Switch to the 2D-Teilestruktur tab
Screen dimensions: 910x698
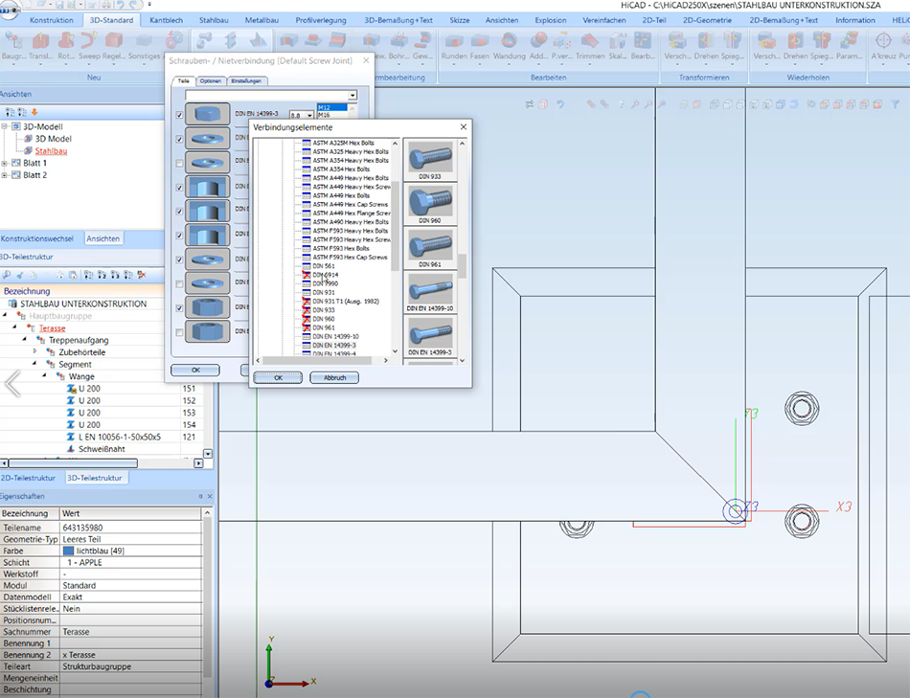[x=29, y=478]
